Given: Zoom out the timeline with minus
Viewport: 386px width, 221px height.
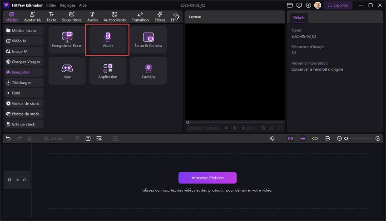Looking at the screenshot, I should click(x=339, y=139).
